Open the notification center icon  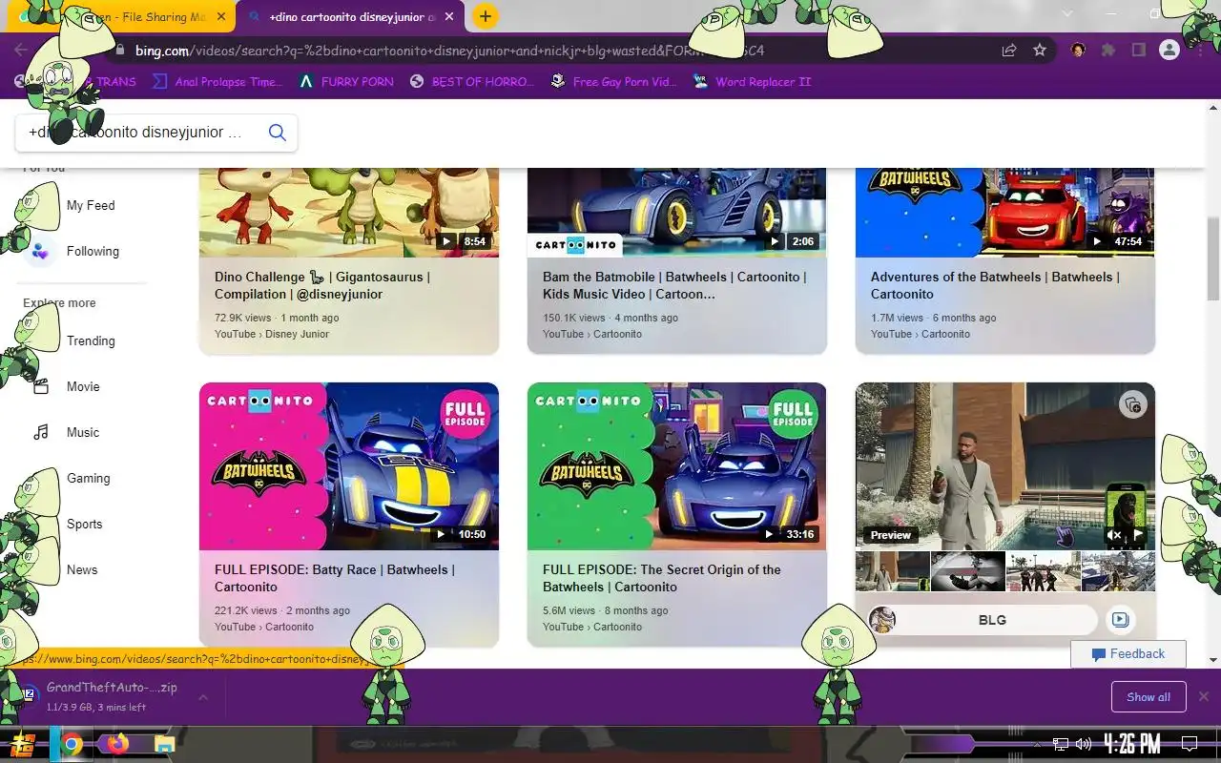[1190, 744]
